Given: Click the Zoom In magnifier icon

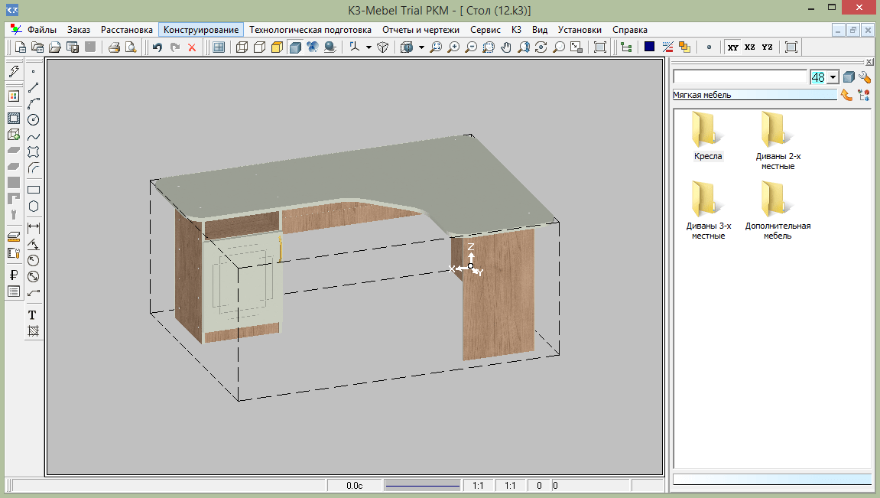Looking at the screenshot, I should point(453,47).
